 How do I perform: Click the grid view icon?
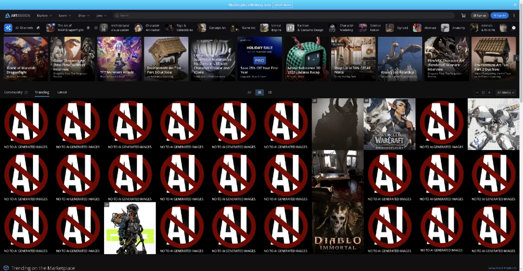point(483,92)
